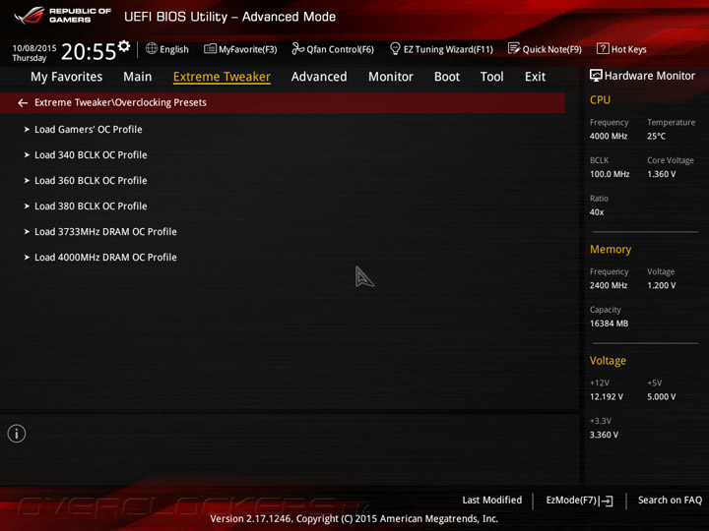Open Qfan Control(F6) label
The height and width of the screenshot is (531, 709).
[x=341, y=49]
